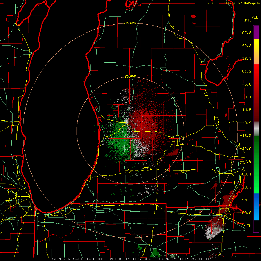Select the -94.2 scale value
Viewport: 261px width, 261px height.
(x=246, y=200)
